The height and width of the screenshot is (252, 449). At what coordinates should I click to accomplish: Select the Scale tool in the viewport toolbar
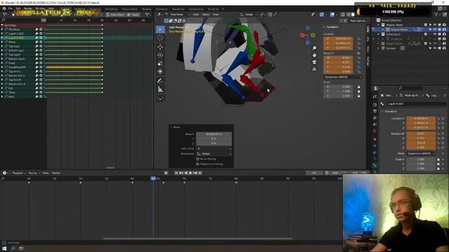161,63
